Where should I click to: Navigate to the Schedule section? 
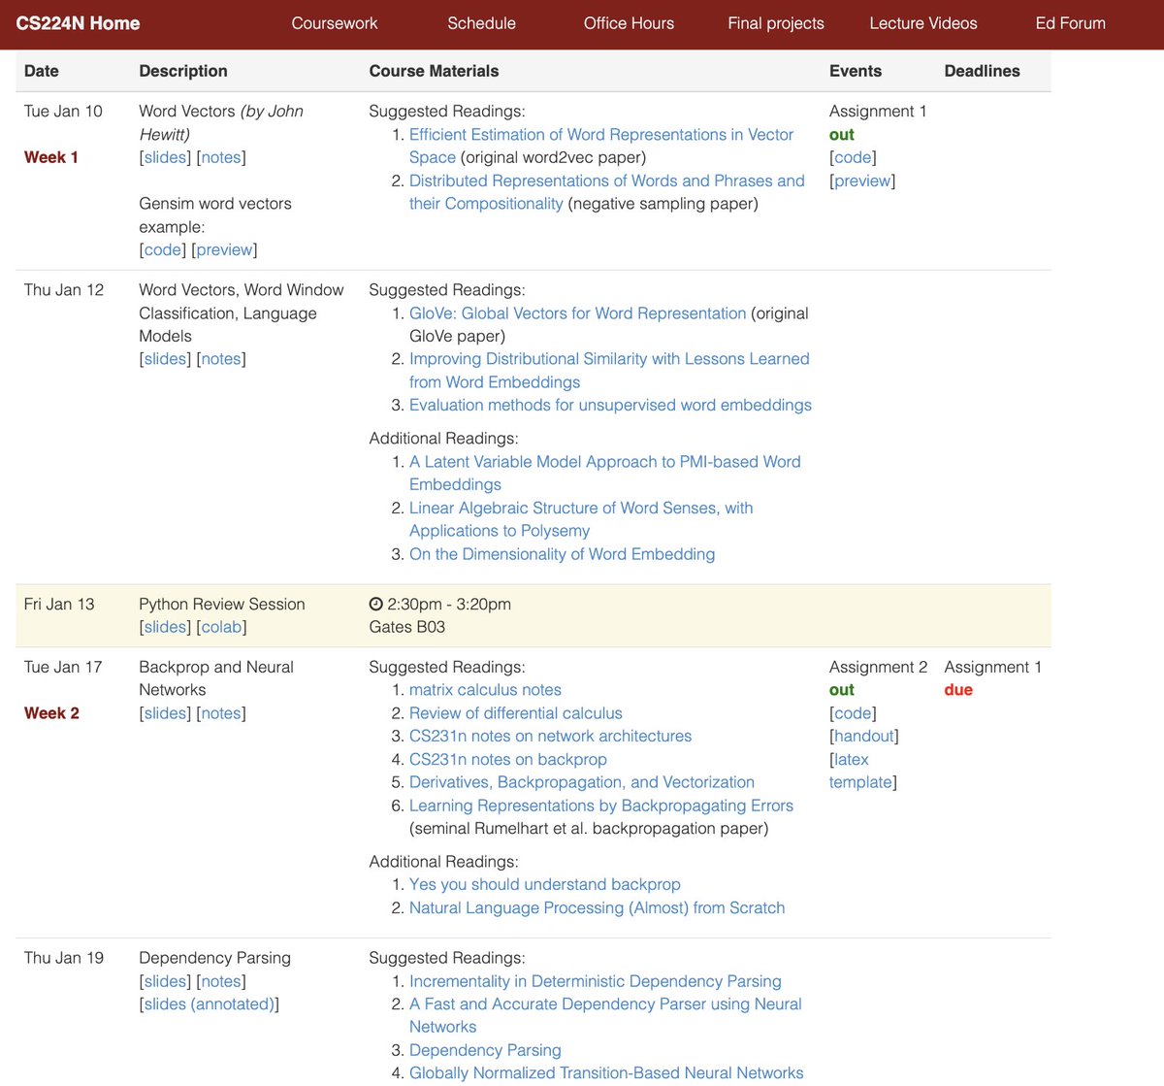pyautogui.click(x=481, y=23)
